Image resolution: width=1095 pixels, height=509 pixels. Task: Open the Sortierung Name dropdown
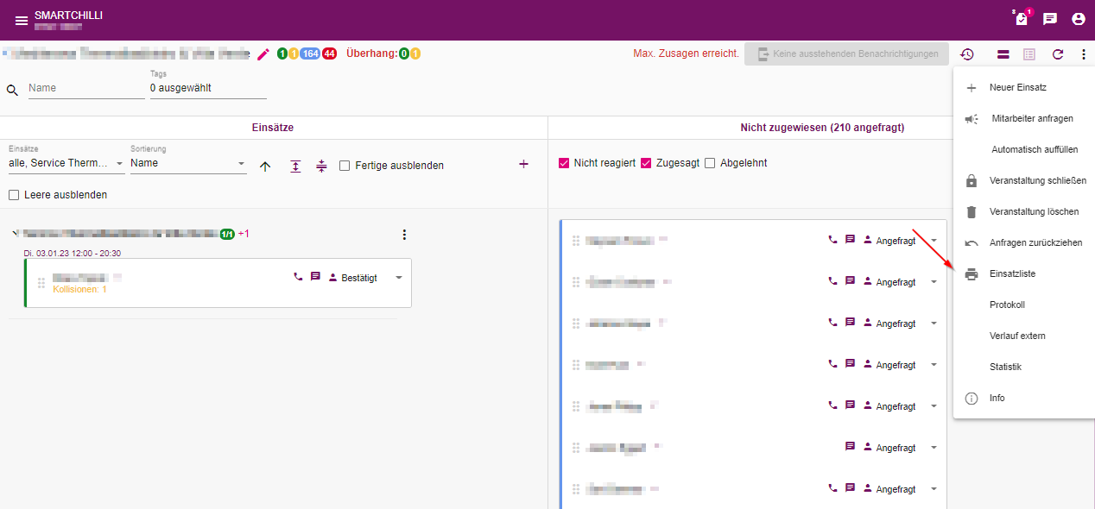pos(188,163)
